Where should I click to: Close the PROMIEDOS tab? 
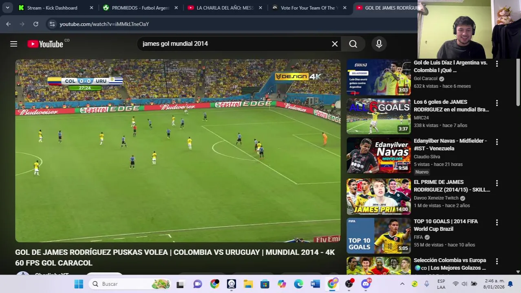176,8
